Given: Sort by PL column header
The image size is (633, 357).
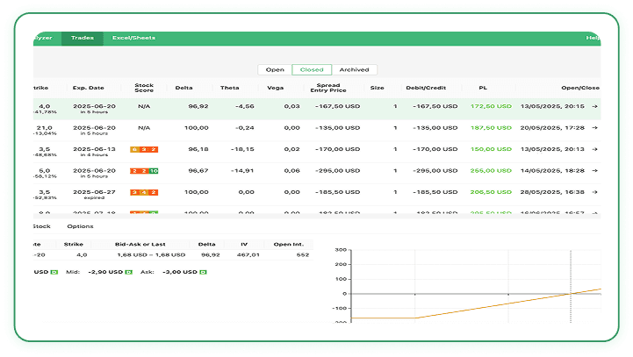Looking at the screenshot, I should pyautogui.click(x=483, y=88).
